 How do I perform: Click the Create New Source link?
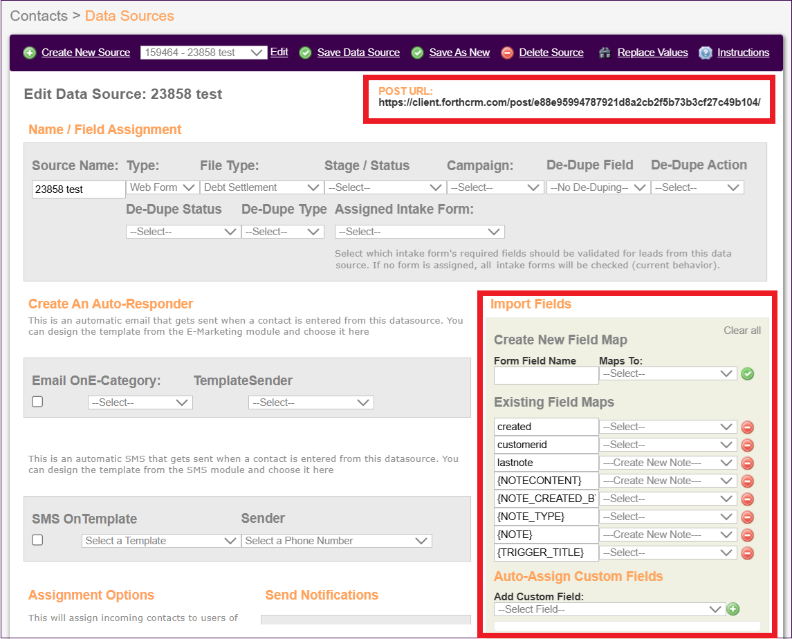coord(86,53)
